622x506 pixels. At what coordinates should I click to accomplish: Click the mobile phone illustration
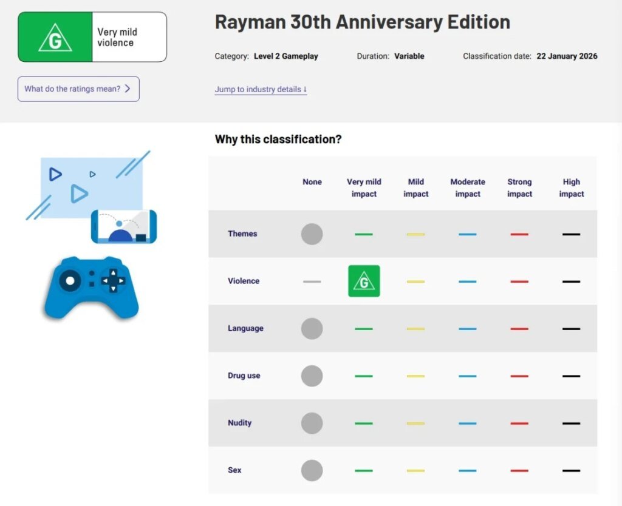(x=123, y=226)
